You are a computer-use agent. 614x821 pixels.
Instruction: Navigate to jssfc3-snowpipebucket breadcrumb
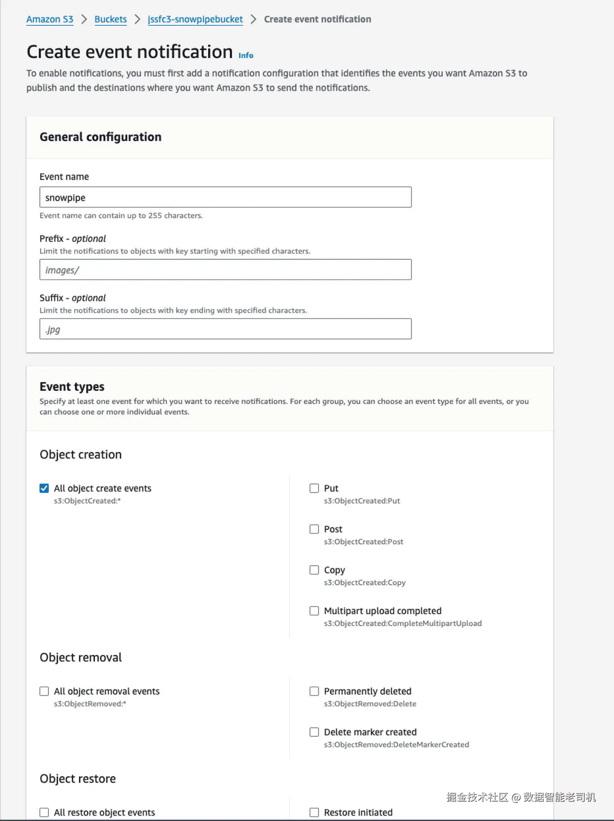tap(195, 19)
